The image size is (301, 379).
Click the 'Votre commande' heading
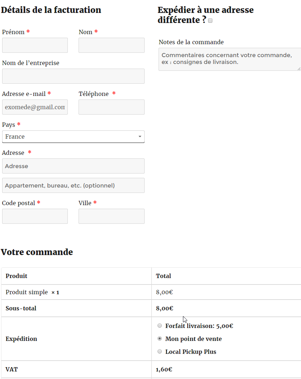tap(37, 252)
